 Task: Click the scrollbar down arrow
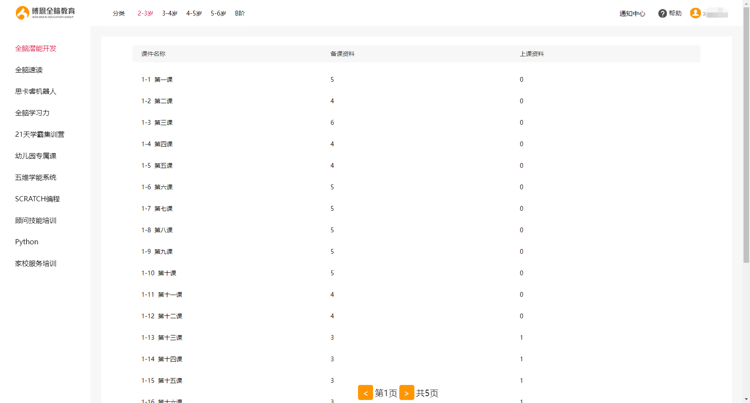click(746, 400)
